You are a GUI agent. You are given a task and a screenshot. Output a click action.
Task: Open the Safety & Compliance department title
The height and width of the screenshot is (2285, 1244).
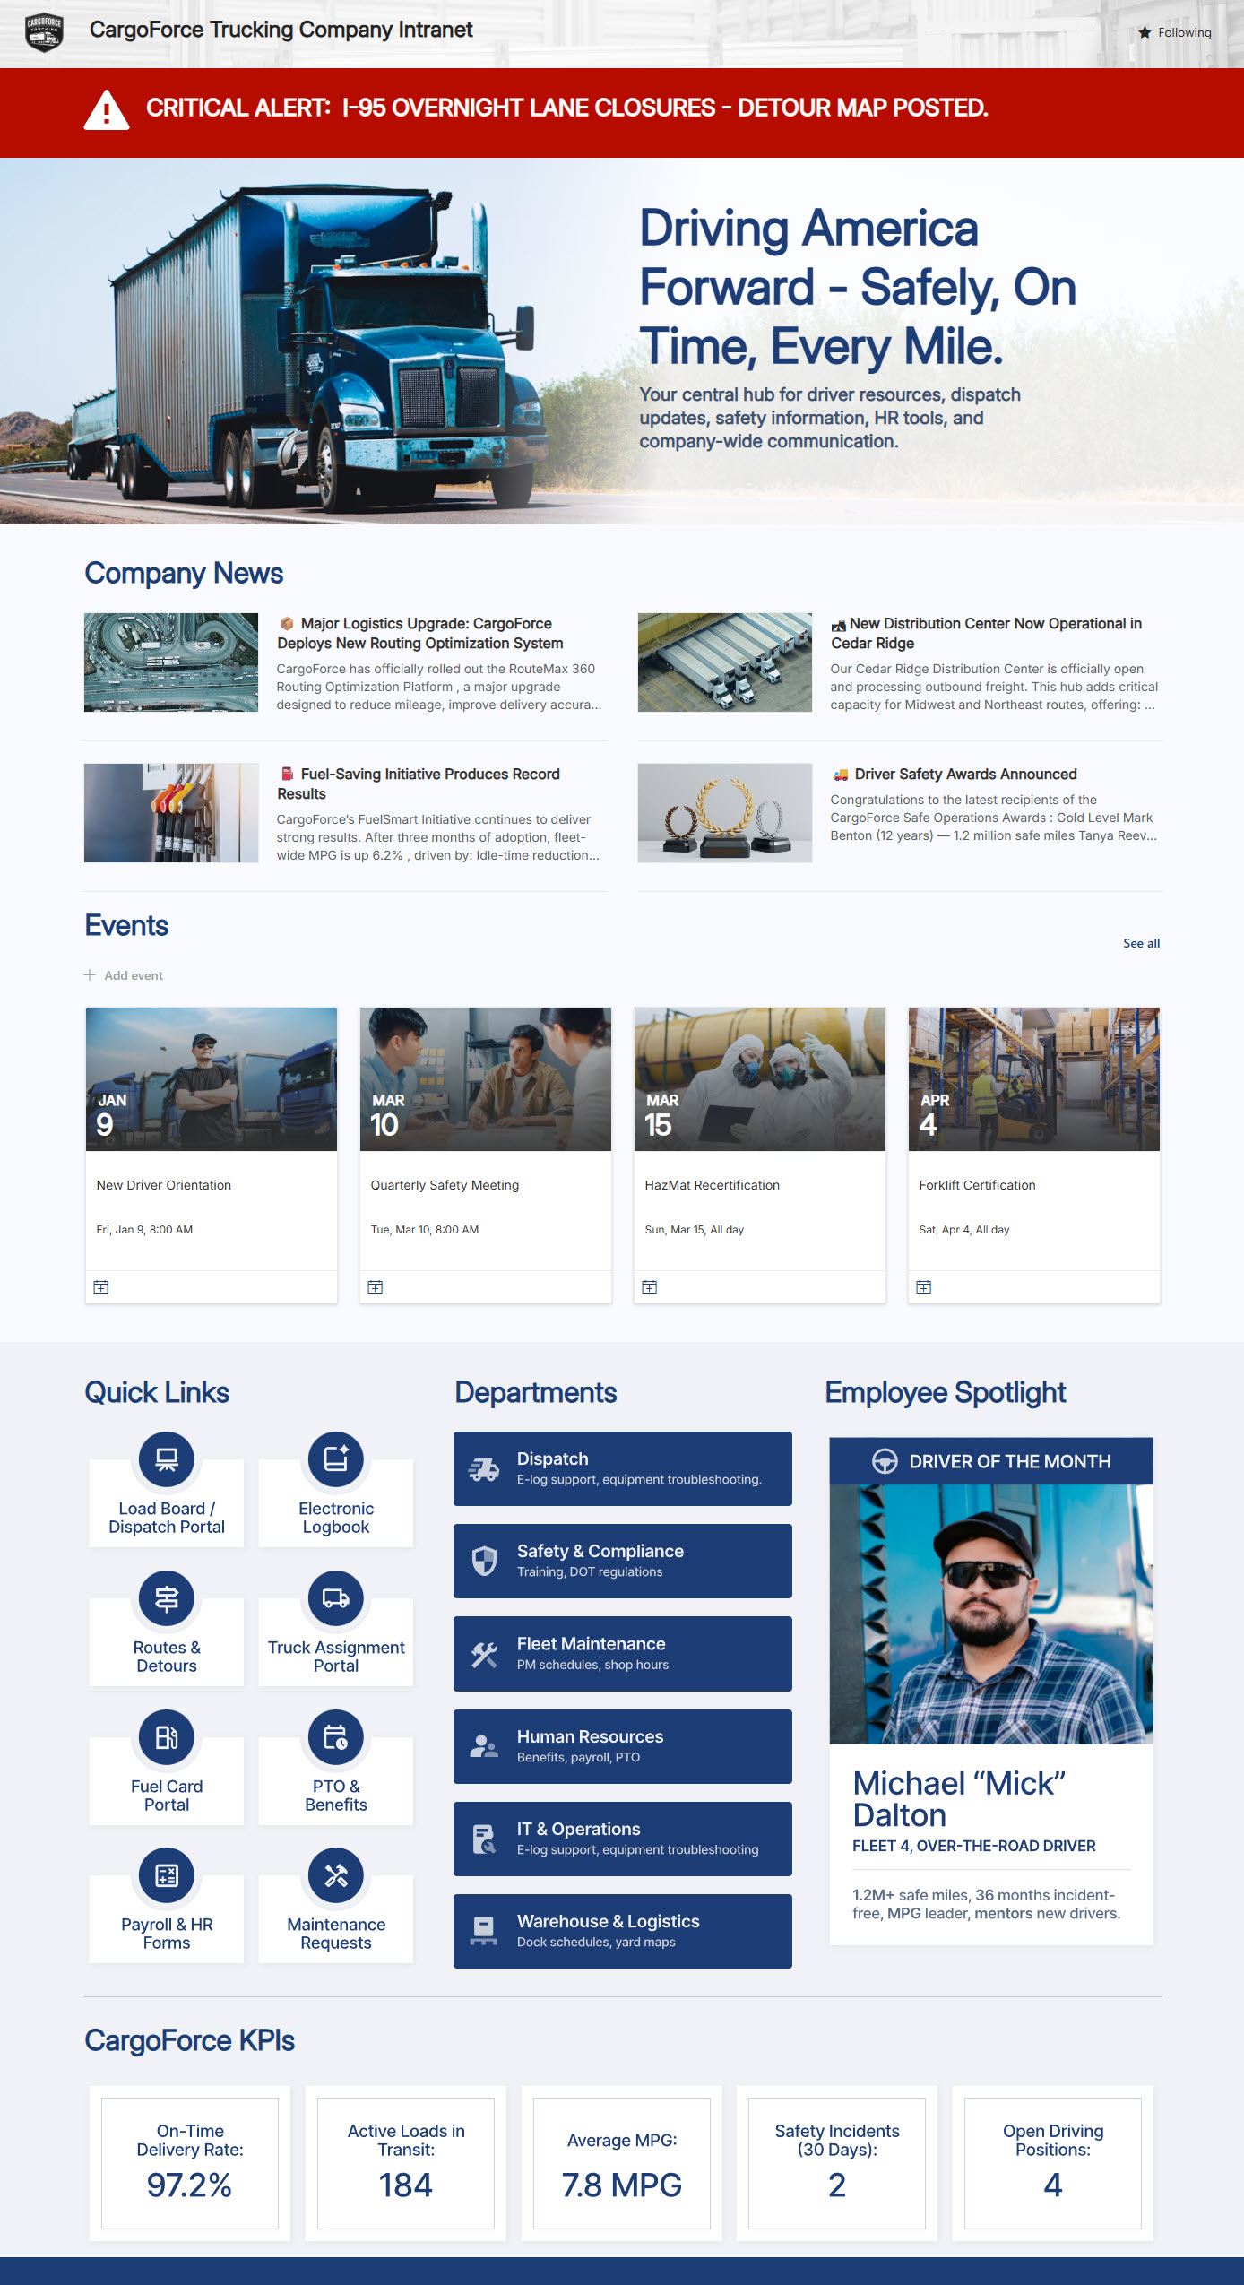pyautogui.click(x=600, y=1551)
